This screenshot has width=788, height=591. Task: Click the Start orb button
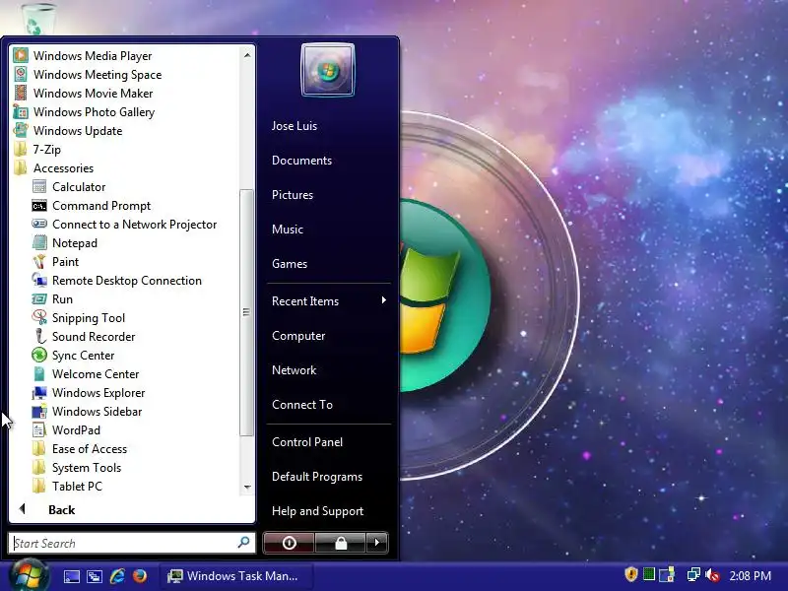point(30,575)
